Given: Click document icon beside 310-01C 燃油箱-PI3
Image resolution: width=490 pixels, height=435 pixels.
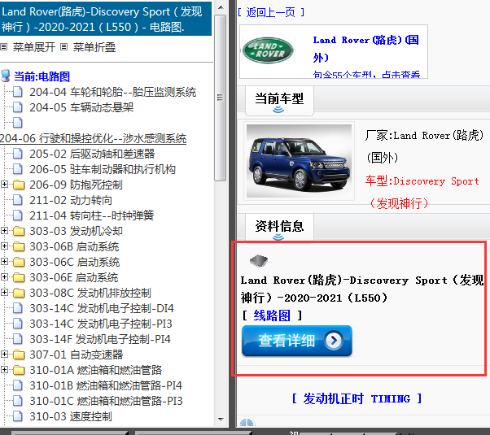Looking at the screenshot, I should [18, 401].
